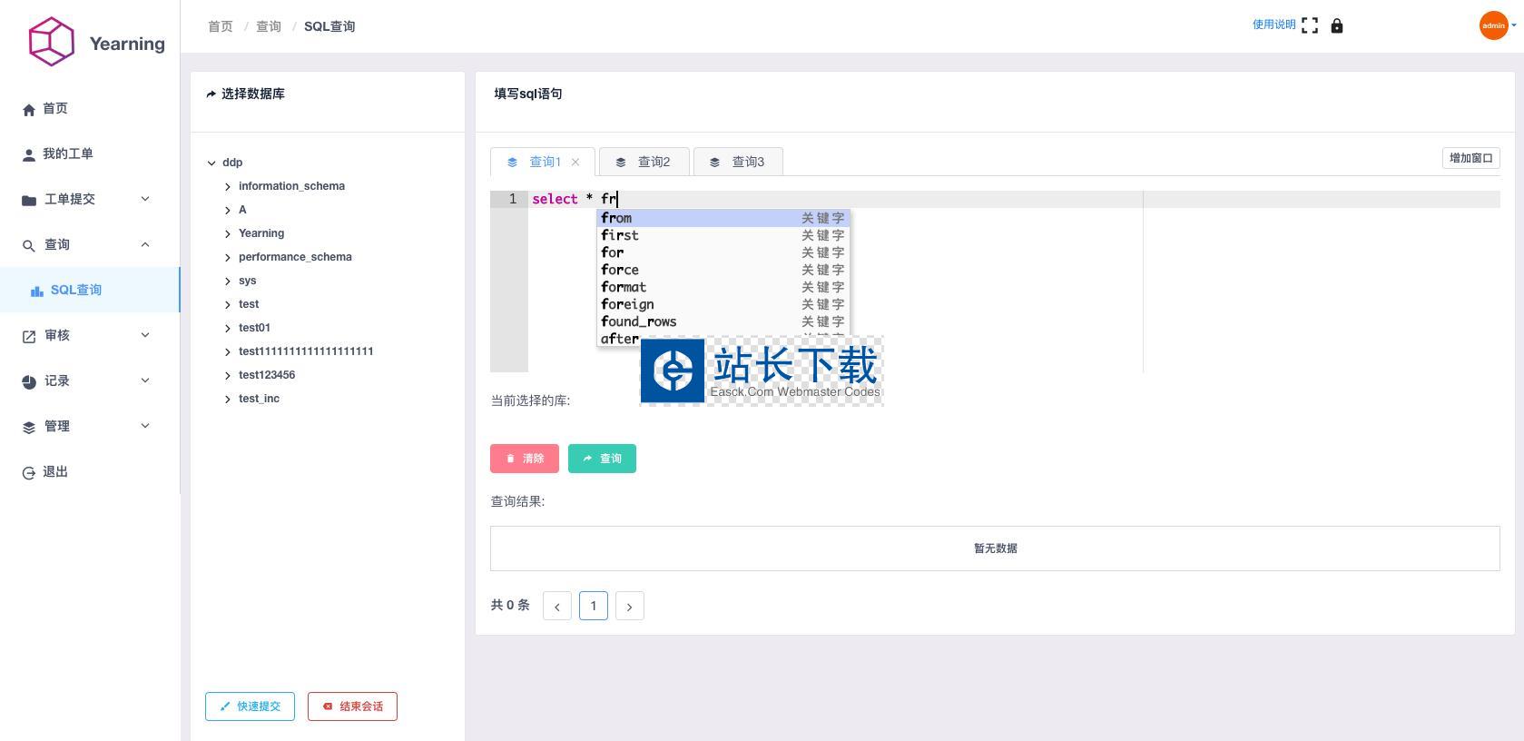Click into the SQL editor line 1

click(1014, 199)
